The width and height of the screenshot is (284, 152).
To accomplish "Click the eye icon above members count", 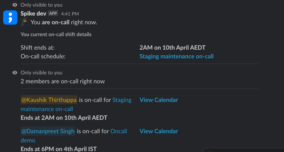I will (x=15, y=73).
